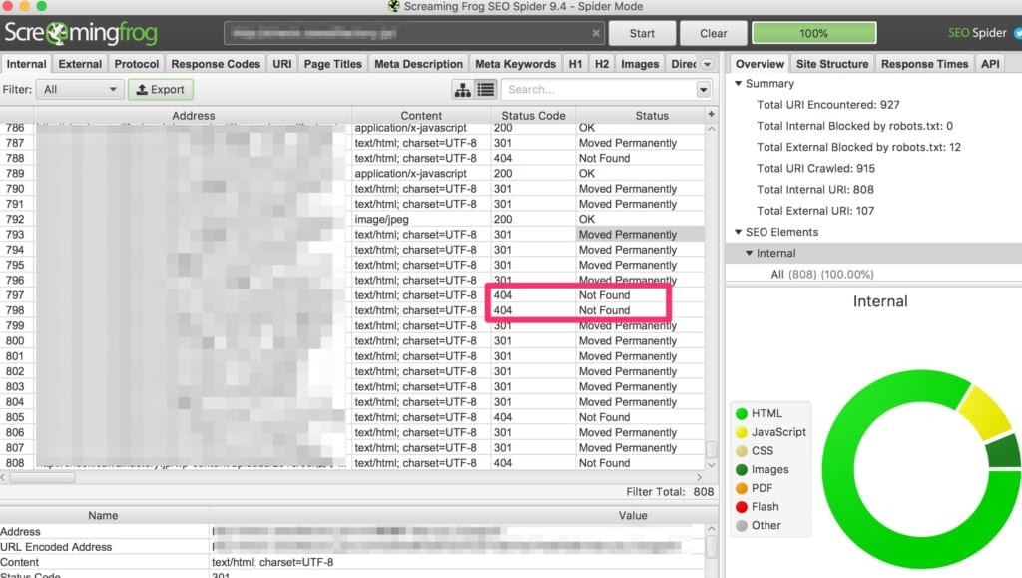The width and height of the screenshot is (1022, 578).
Task: Open the Filter All dropdown
Action: [80, 89]
